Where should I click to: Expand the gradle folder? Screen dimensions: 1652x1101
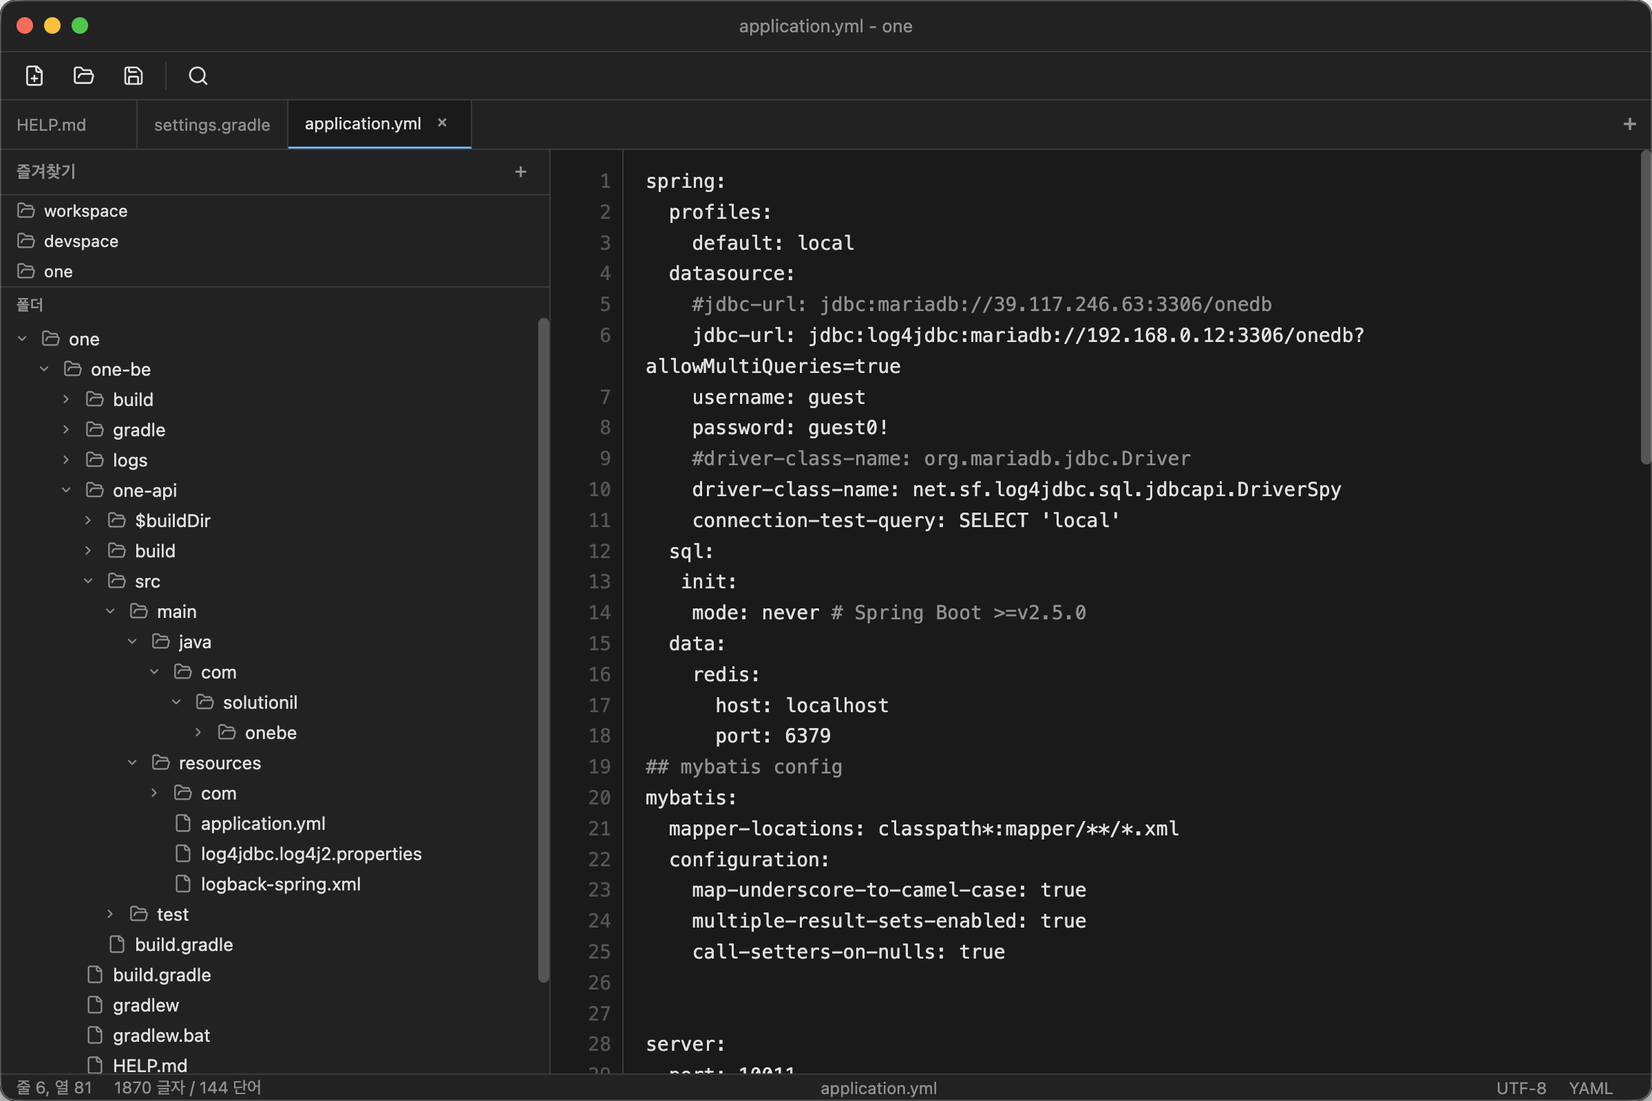[x=66, y=429]
